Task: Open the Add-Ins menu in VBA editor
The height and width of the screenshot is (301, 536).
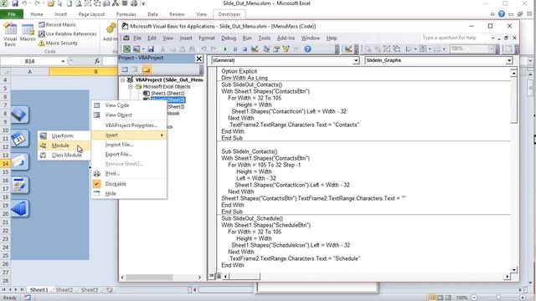Action: pyautogui.click(x=286, y=38)
